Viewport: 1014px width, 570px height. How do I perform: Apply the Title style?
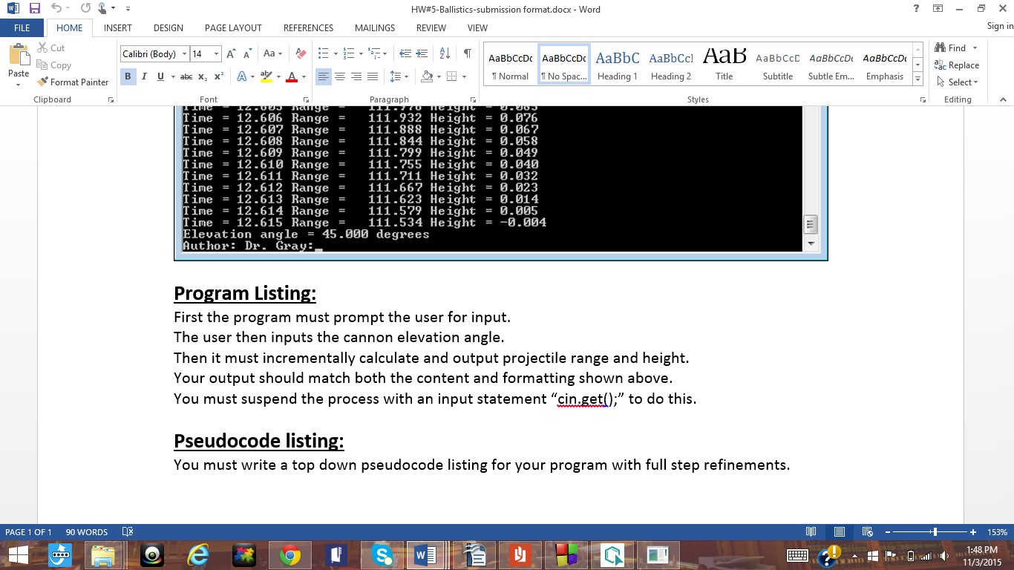point(724,64)
